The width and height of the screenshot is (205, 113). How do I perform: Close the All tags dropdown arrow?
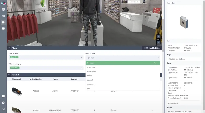pyautogui.click(x=158, y=57)
